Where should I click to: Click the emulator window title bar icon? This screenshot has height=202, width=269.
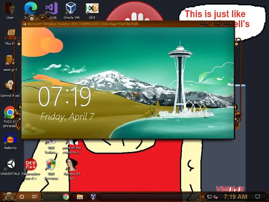[x=24, y=24]
